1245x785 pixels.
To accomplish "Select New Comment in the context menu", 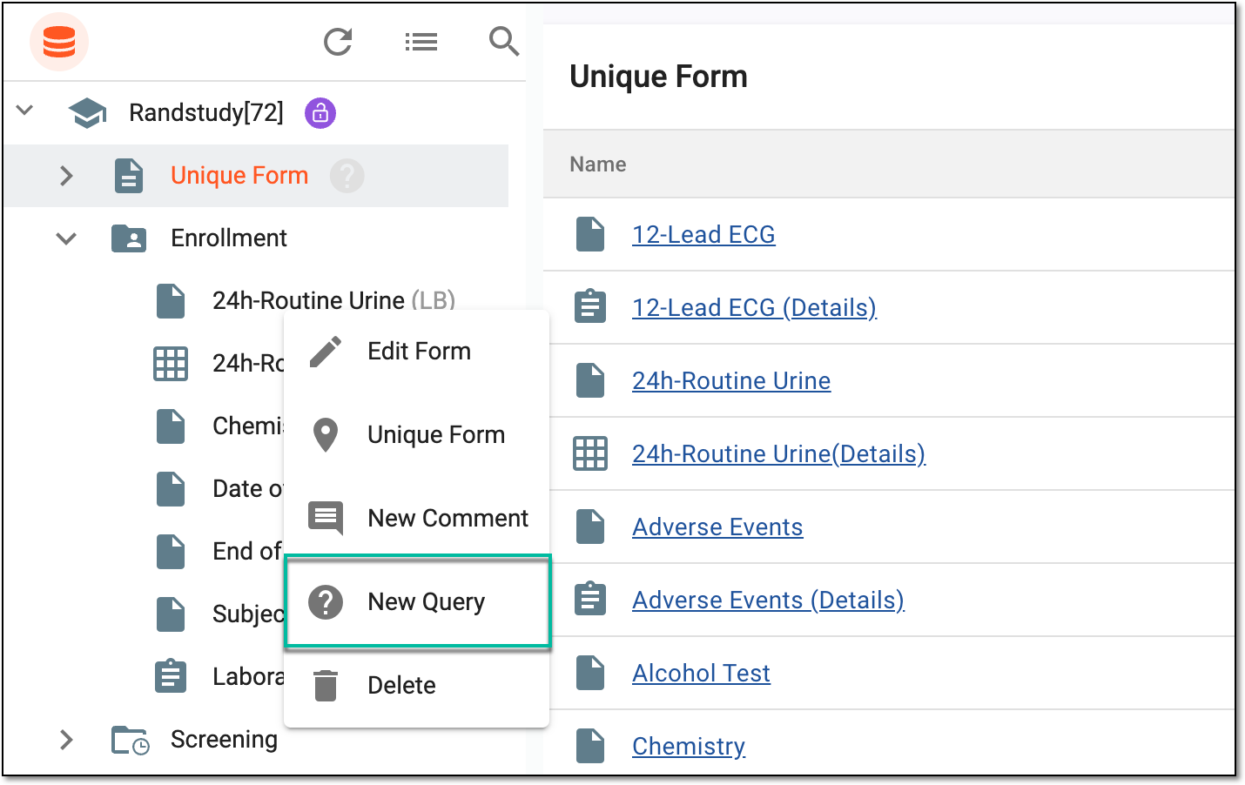I will pyautogui.click(x=417, y=519).
